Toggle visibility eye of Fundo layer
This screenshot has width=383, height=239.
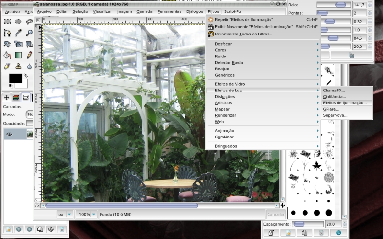(9, 134)
